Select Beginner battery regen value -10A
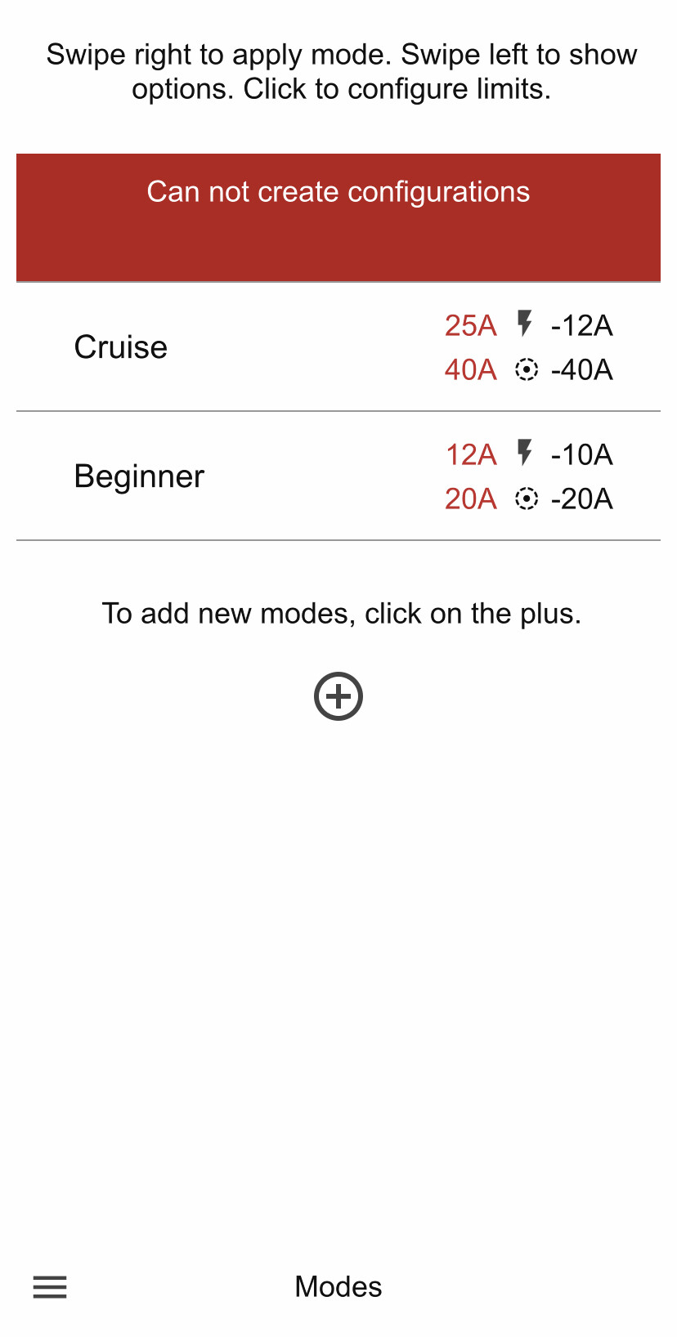The height and width of the screenshot is (1337, 677). 581,454
